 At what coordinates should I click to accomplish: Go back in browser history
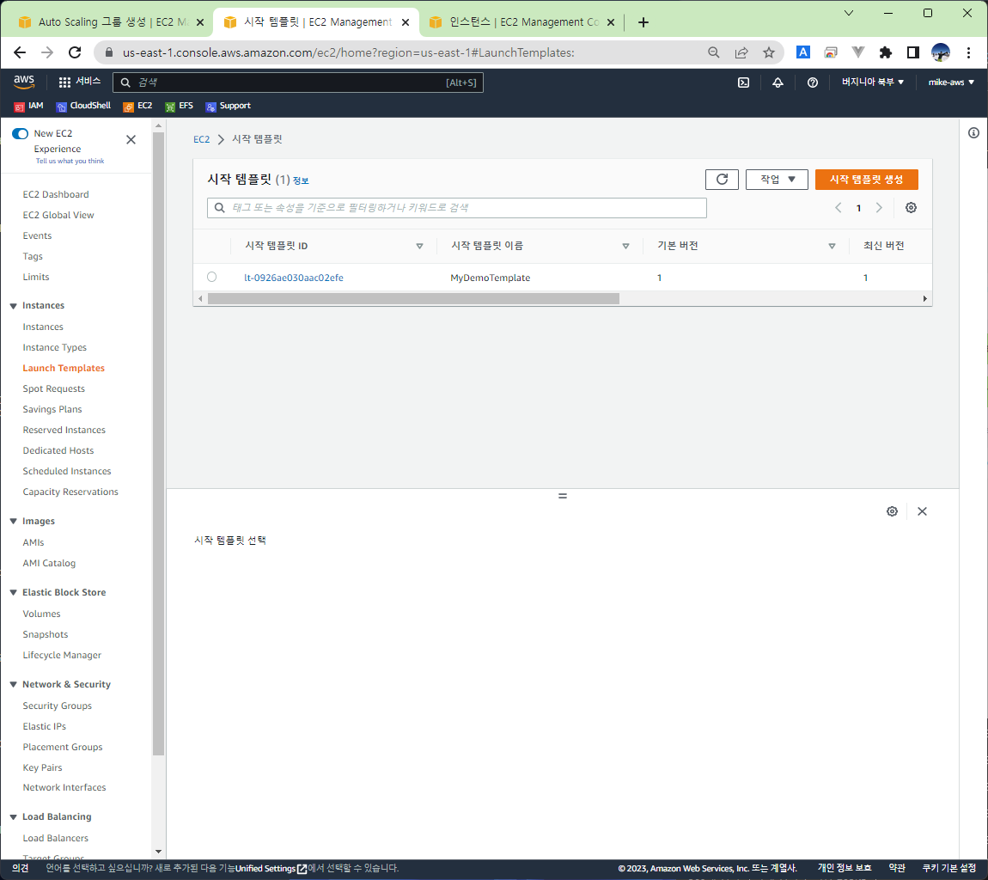pos(20,53)
